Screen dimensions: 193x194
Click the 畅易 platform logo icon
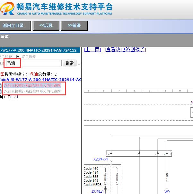click(7, 8)
